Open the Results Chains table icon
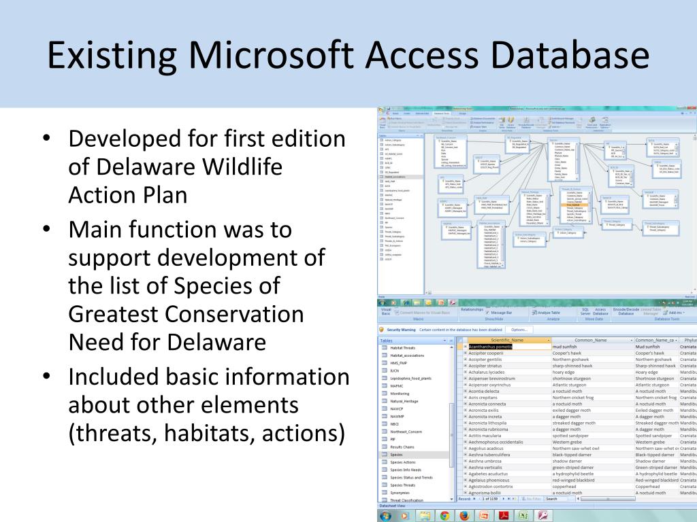This screenshot has height=522, width=697. [x=385, y=447]
